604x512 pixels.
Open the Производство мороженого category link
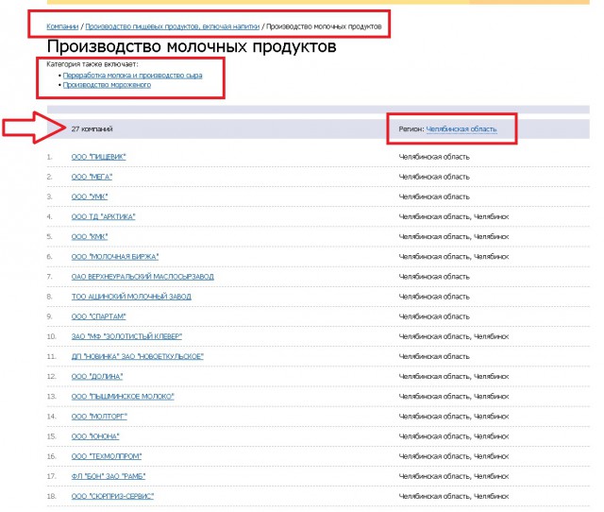(107, 85)
